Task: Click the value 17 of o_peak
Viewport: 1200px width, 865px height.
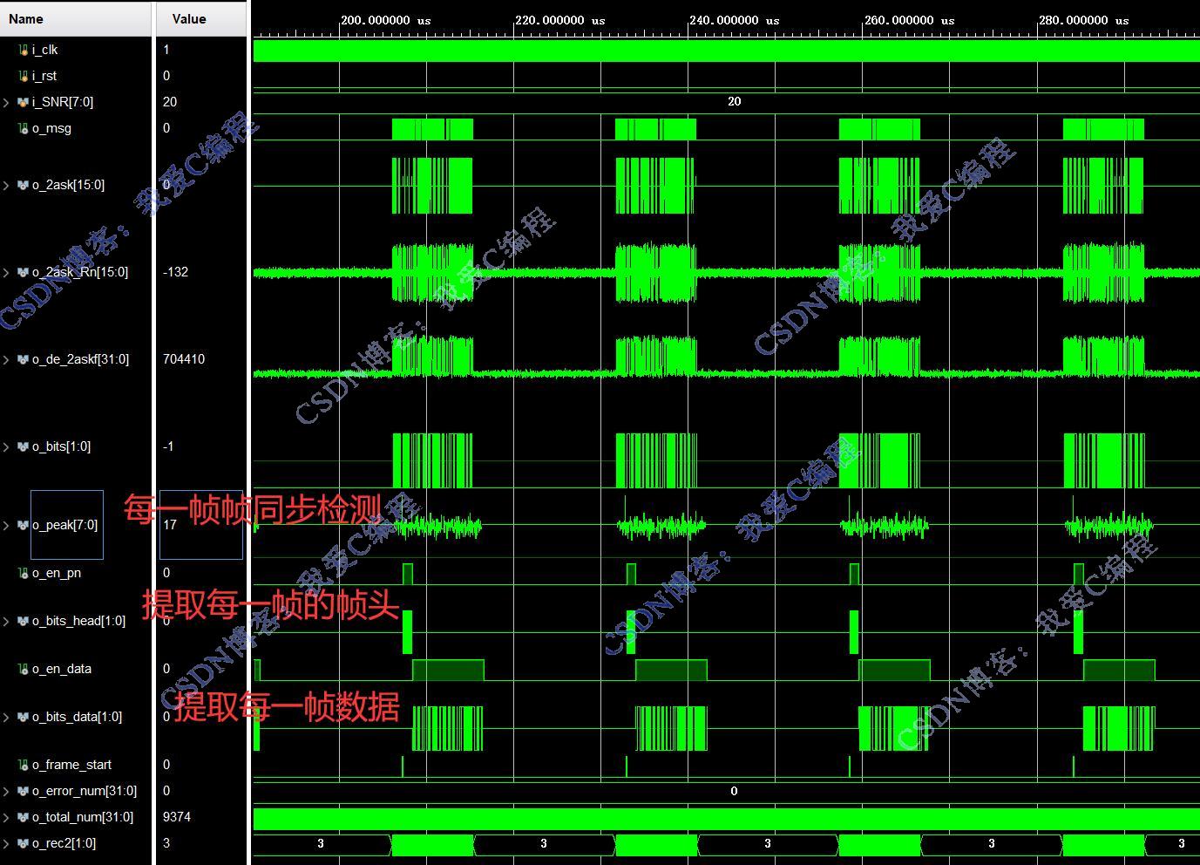Action: pos(170,525)
